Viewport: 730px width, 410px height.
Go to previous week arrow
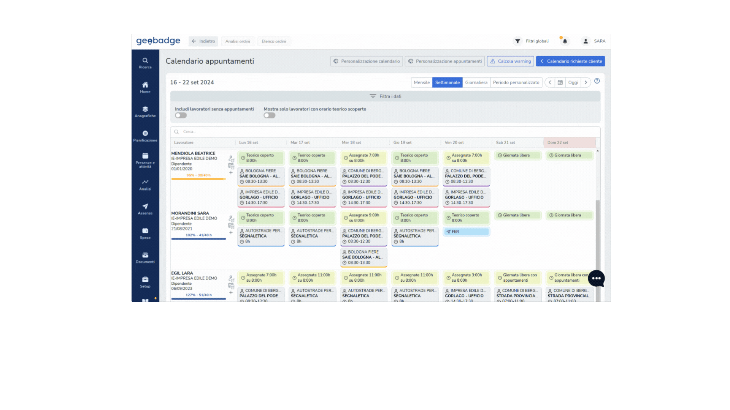coord(550,82)
